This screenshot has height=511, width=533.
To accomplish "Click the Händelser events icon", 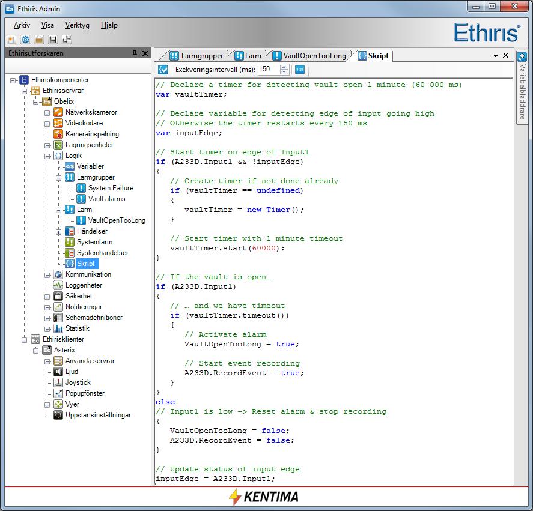I will pos(70,231).
